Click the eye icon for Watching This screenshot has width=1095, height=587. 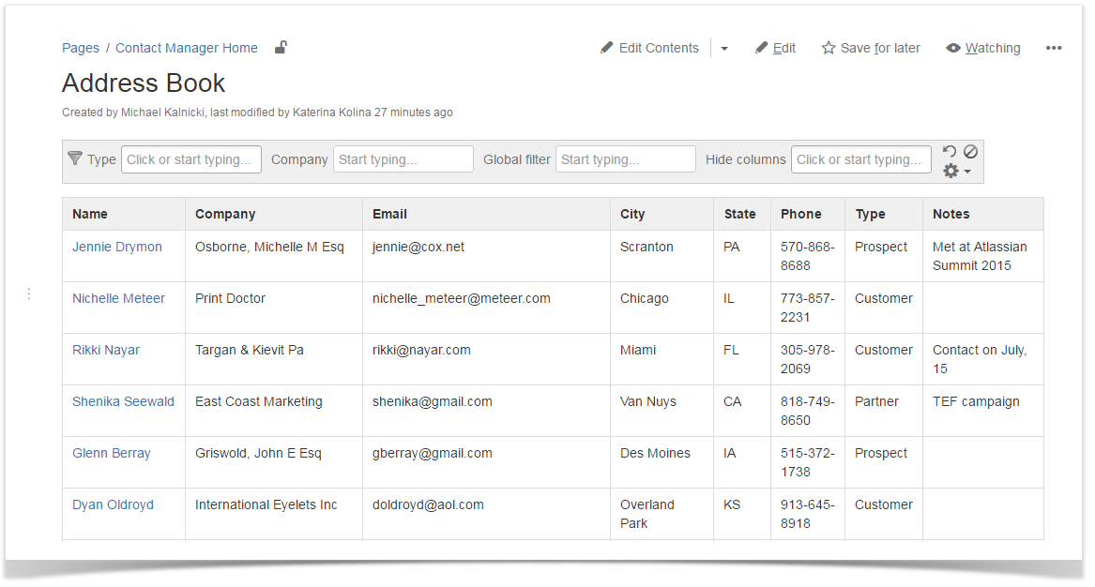coord(953,48)
